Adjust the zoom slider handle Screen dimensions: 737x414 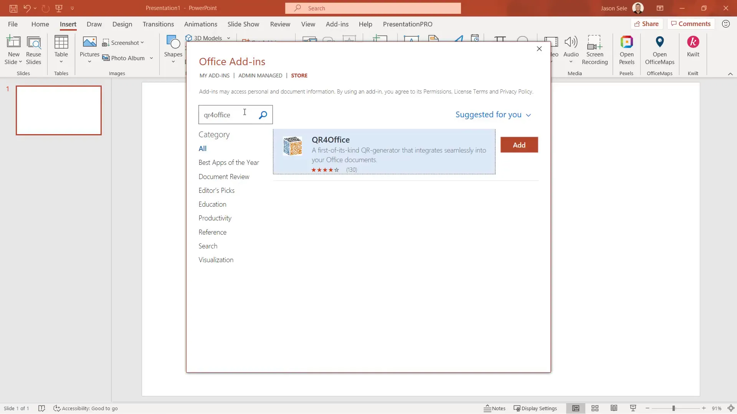point(674,408)
